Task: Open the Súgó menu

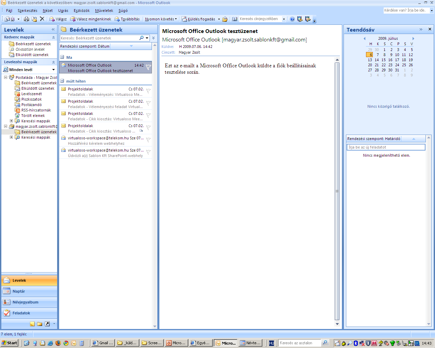Action: [123, 11]
